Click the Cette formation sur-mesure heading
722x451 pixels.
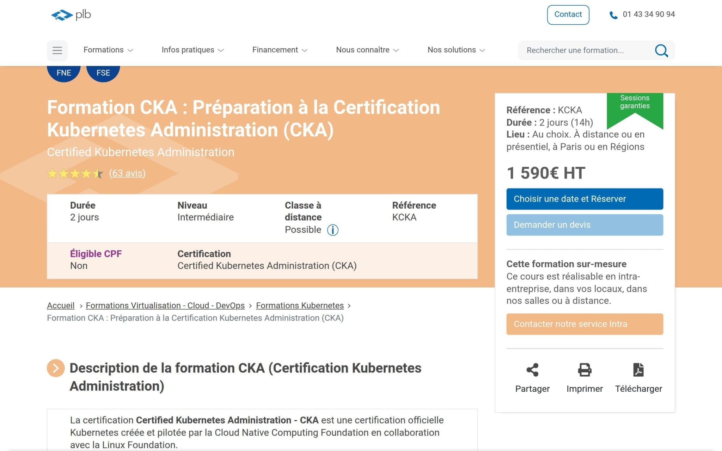pyautogui.click(x=566, y=264)
